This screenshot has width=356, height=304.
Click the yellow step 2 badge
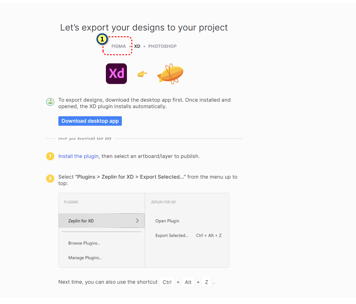50,179
